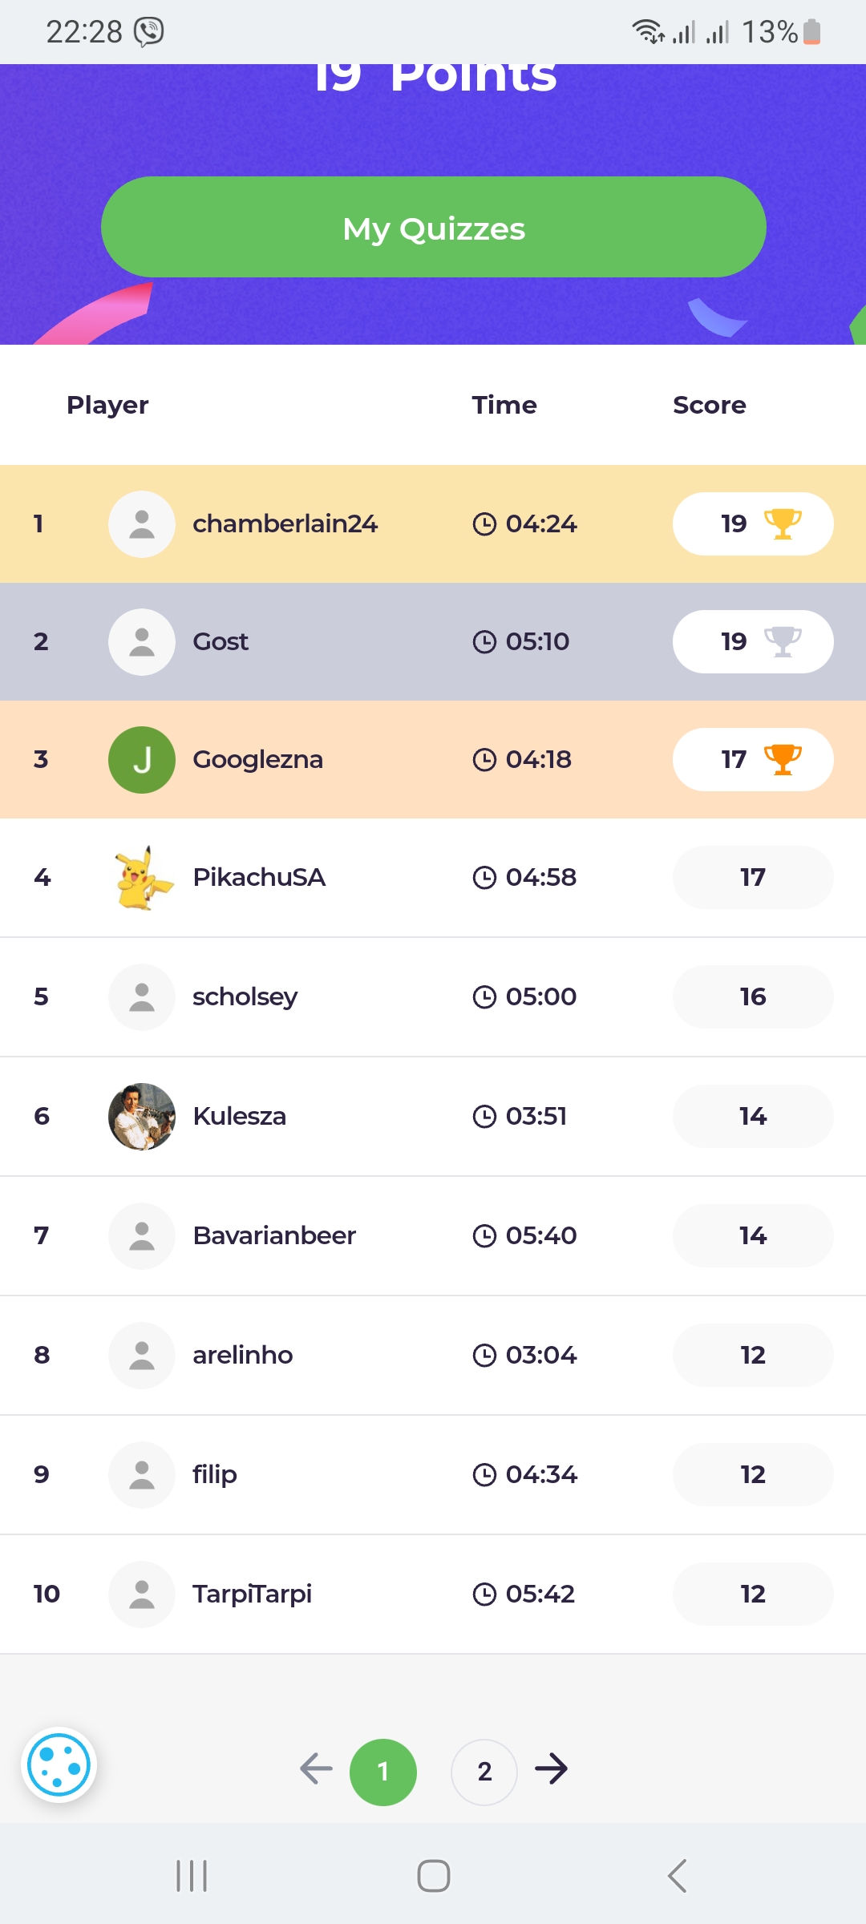Select page 2 of the leaderboard
Viewport: 866px width, 1924px height.
point(484,1771)
